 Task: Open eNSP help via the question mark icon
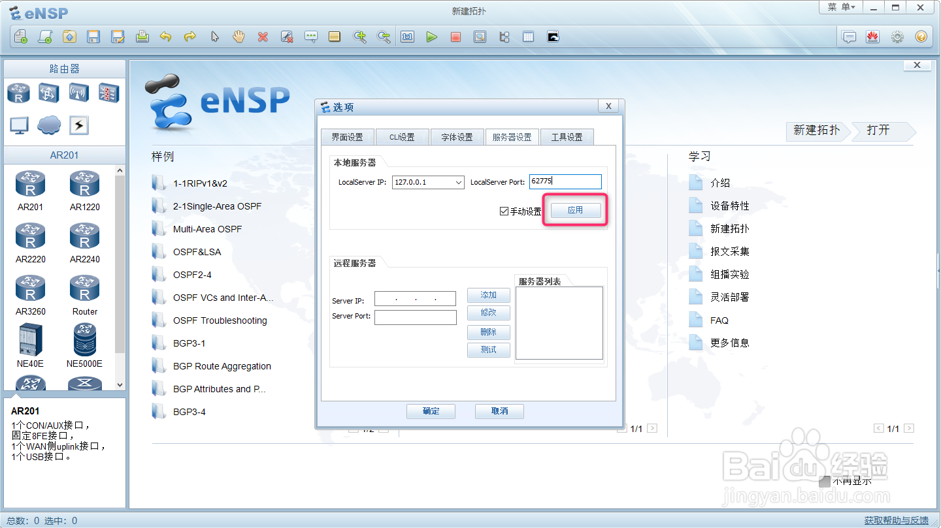click(921, 37)
